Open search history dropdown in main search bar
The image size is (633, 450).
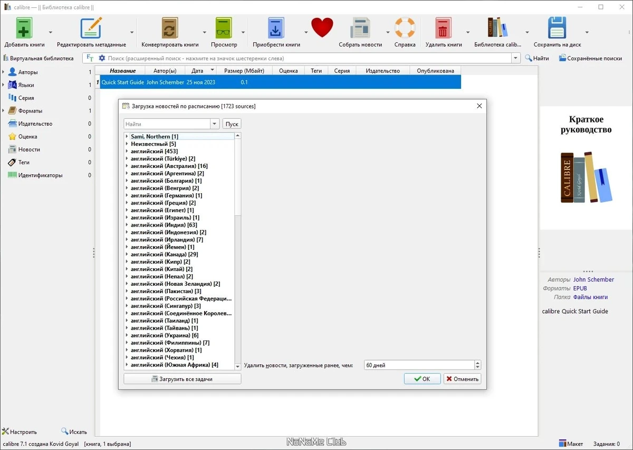[516, 58]
